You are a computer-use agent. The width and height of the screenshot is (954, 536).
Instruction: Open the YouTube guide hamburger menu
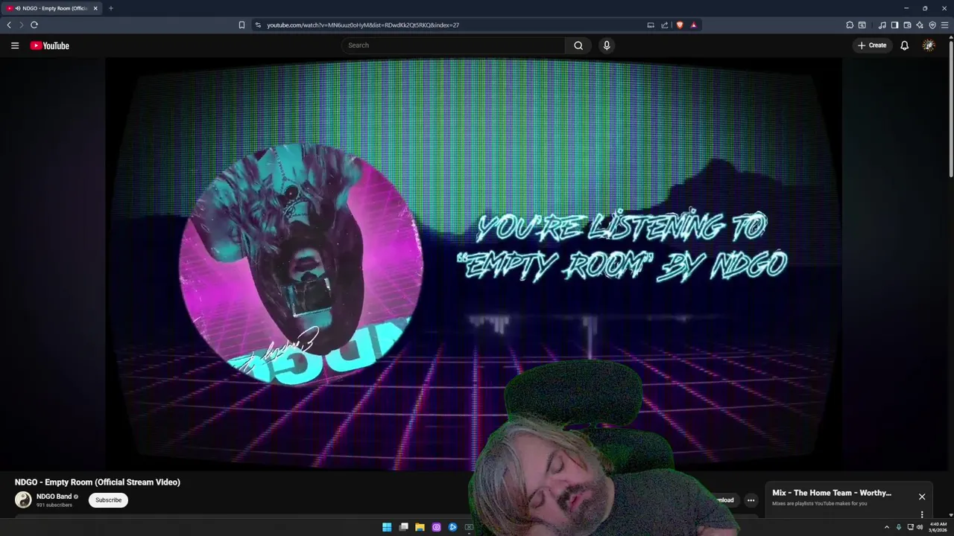click(x=14, y=45)
